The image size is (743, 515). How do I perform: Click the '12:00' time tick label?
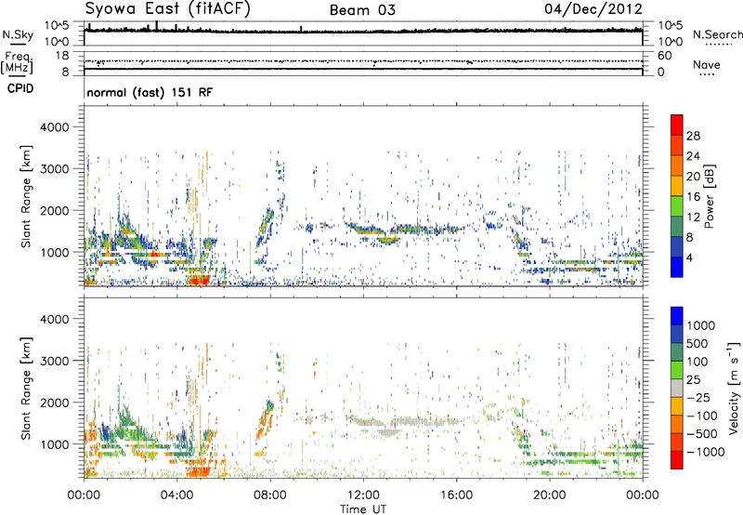(363, 495)
